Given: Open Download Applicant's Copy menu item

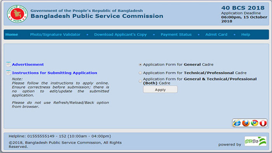Looking at the screenshot, I should [120, 35].
